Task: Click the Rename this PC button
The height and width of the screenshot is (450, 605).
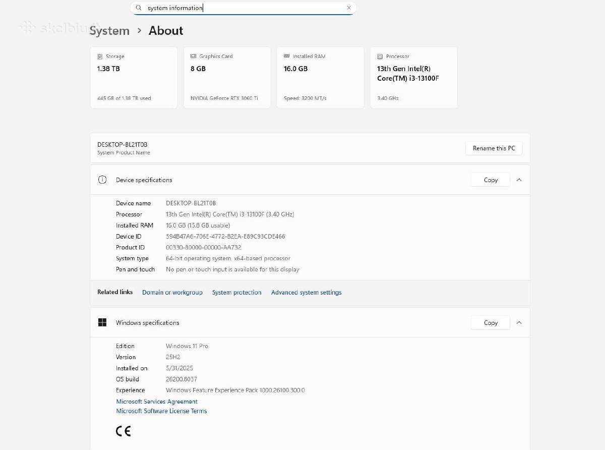Action: [x=494, y=148]
